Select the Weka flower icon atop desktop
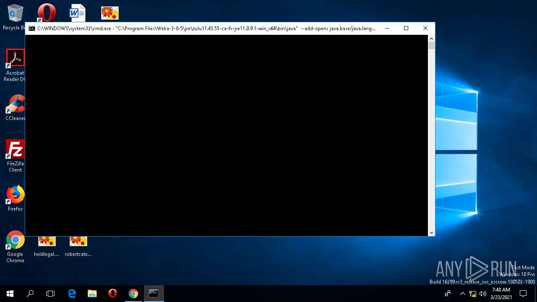This screenshot has height=302, width=537. click(109, 13)
